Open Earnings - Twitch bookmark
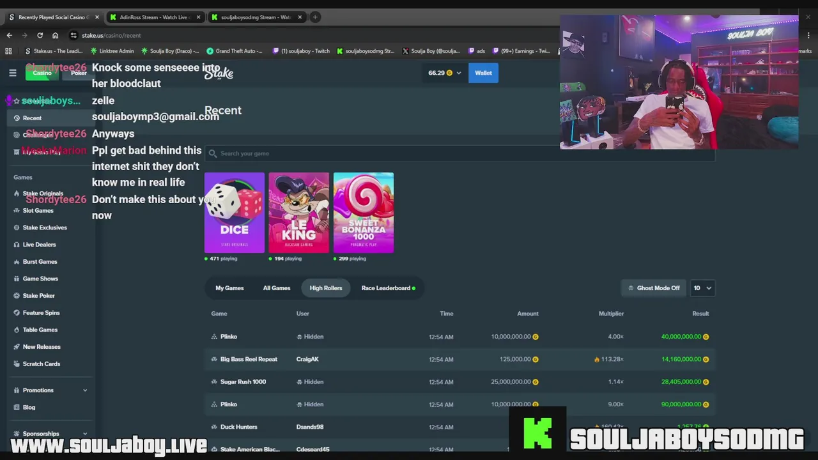Screen dimensions: 818x460 (x=521, y=51)
